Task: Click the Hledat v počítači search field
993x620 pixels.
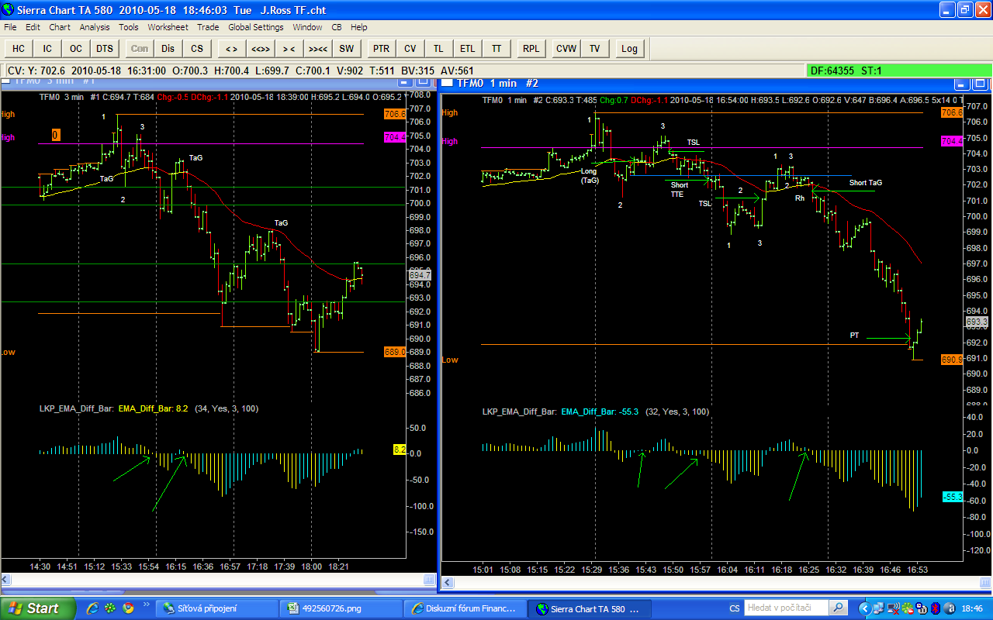Action: [785, 608]
